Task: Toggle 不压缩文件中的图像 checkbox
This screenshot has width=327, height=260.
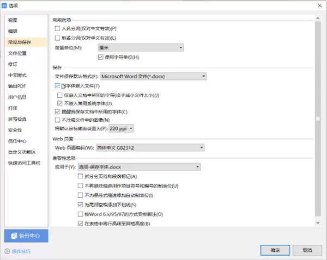Action: click(x=57, y=120)
